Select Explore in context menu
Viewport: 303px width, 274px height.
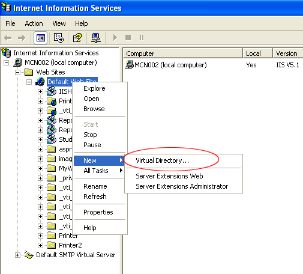point(100,88)
